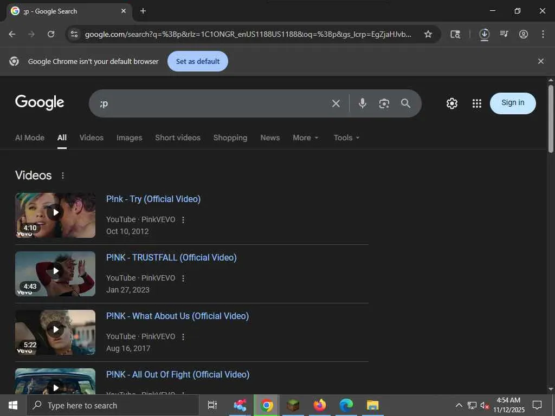
Task: Dismiss the default browser notification bar
Action: click(540, 61)
